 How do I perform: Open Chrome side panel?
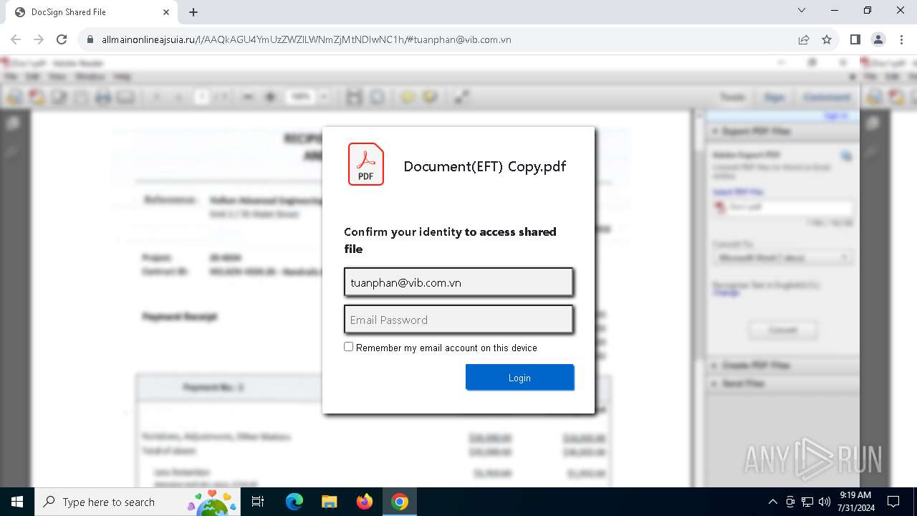pos(855,40)
